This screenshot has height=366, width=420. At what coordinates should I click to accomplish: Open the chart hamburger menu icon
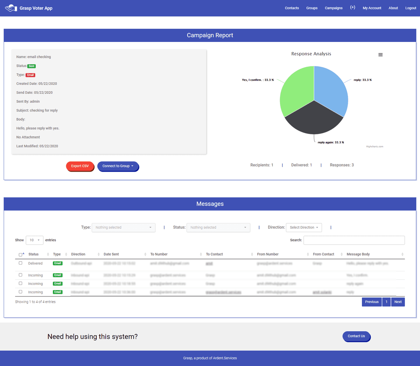[380, 55]
